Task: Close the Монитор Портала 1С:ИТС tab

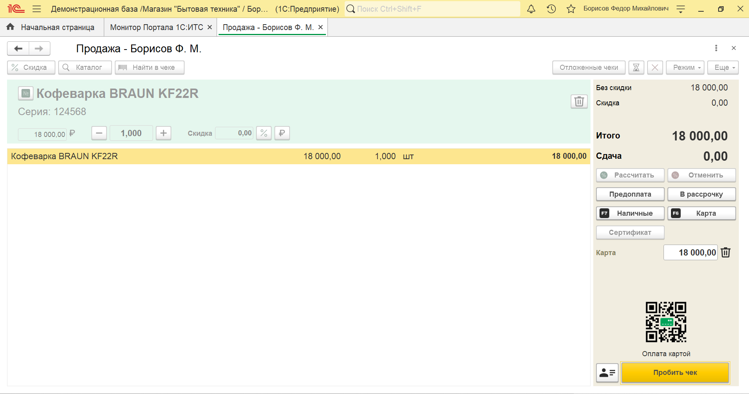Action: pyautogui.click(x=210, y=27)
